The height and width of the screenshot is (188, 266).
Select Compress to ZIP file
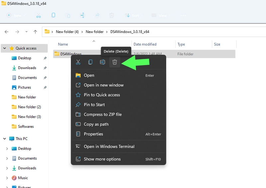118,114
